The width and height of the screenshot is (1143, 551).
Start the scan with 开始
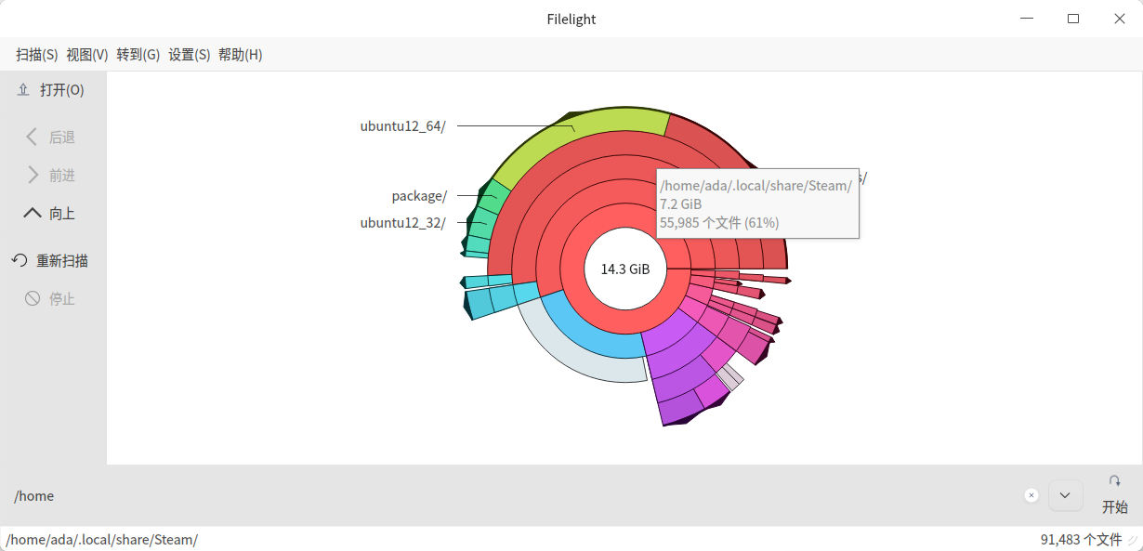point(1115,495)
